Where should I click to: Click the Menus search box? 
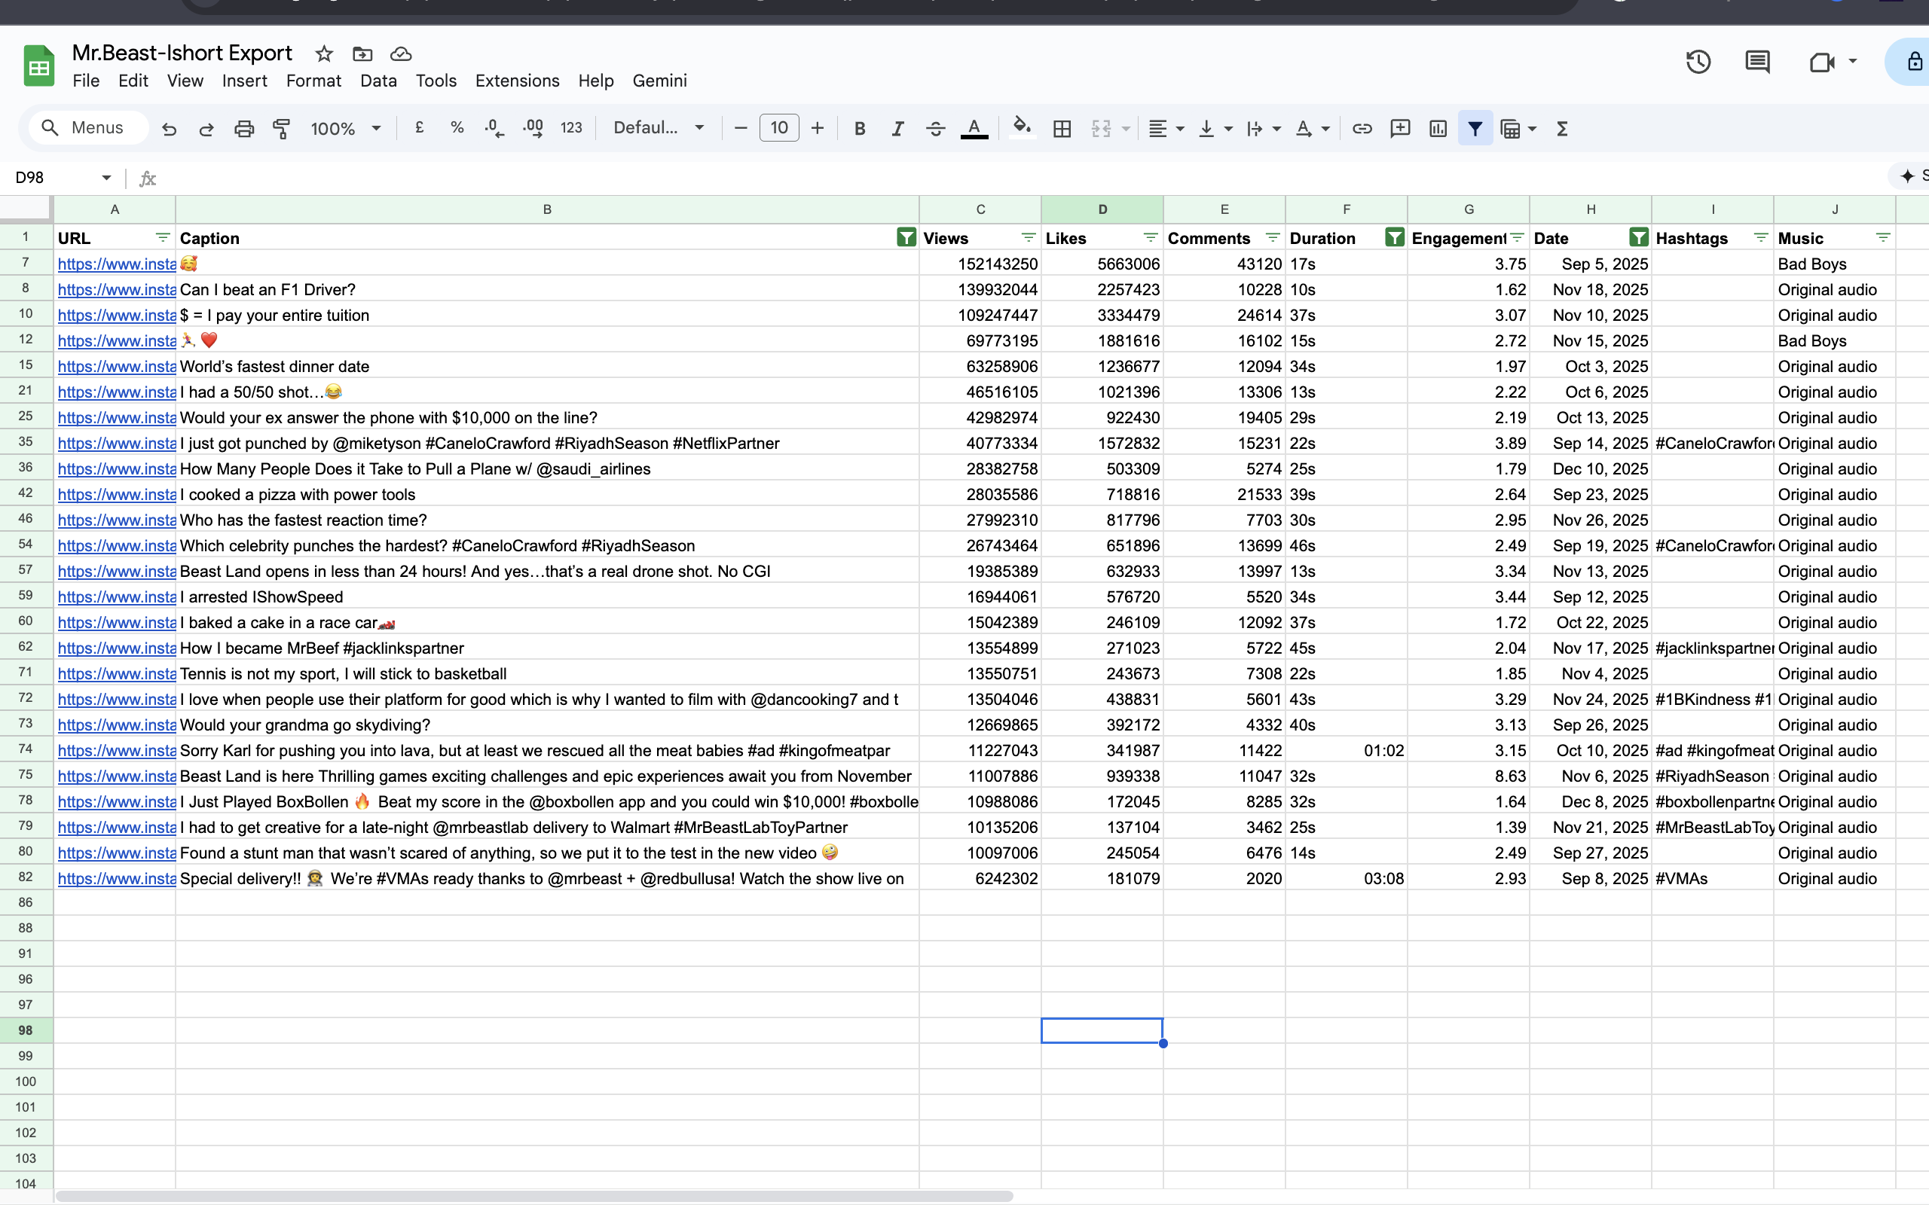88,127
